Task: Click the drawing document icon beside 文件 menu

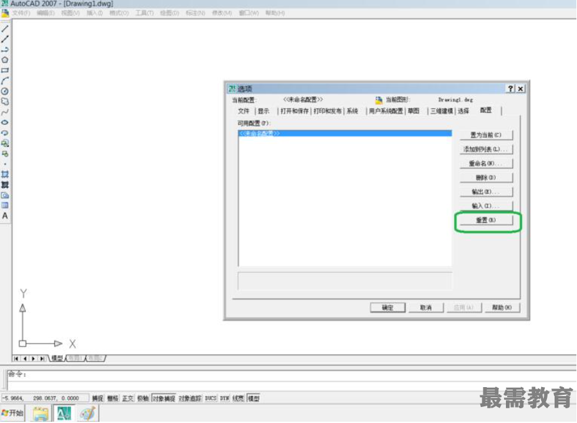Action: (x=5, y=13)
